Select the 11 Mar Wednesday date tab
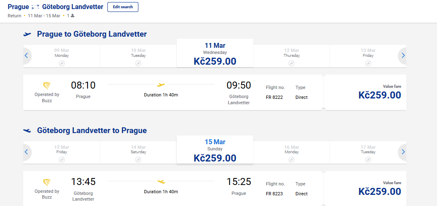This screenshot has height=206, width=437. pos(215,53)
